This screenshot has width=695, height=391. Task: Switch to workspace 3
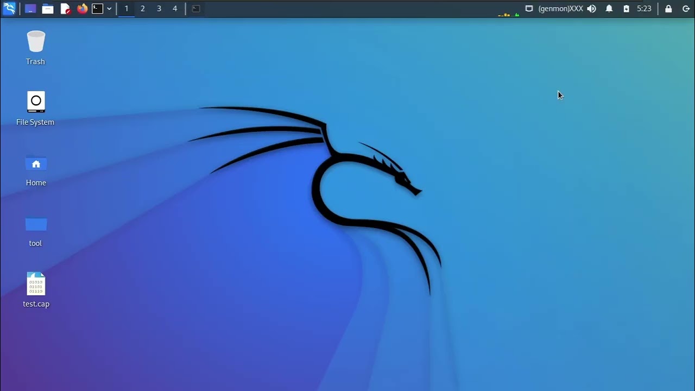click(x=159, y=9)
